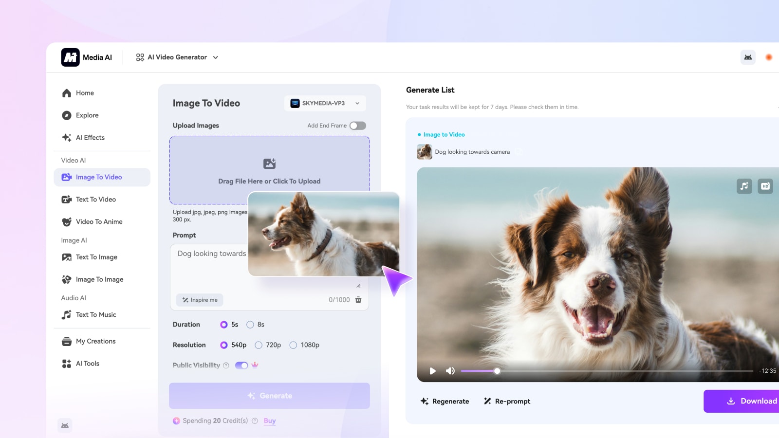Click the Re-prompt button
The height and width of the screenshot is (438, 779).
507,401
